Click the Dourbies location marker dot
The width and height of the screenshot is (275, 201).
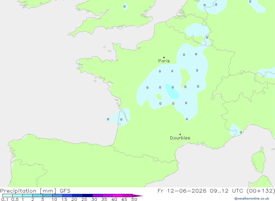coord(180,134)
